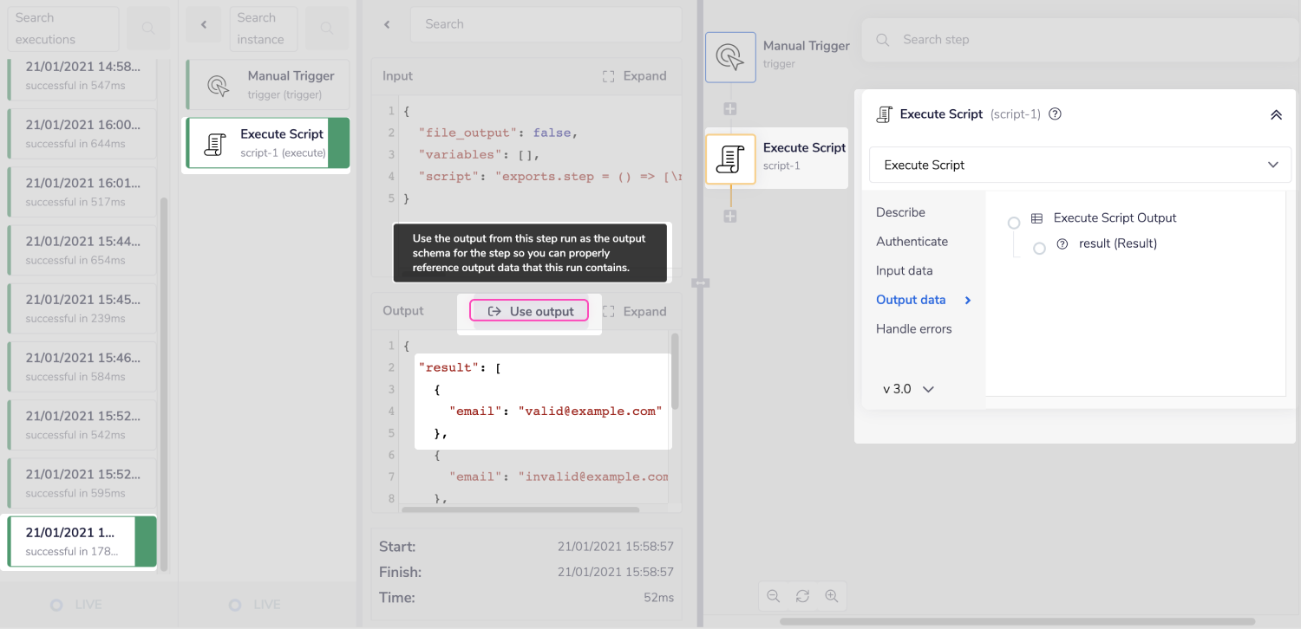Click the search icon next to Search executions

point(148,29)
